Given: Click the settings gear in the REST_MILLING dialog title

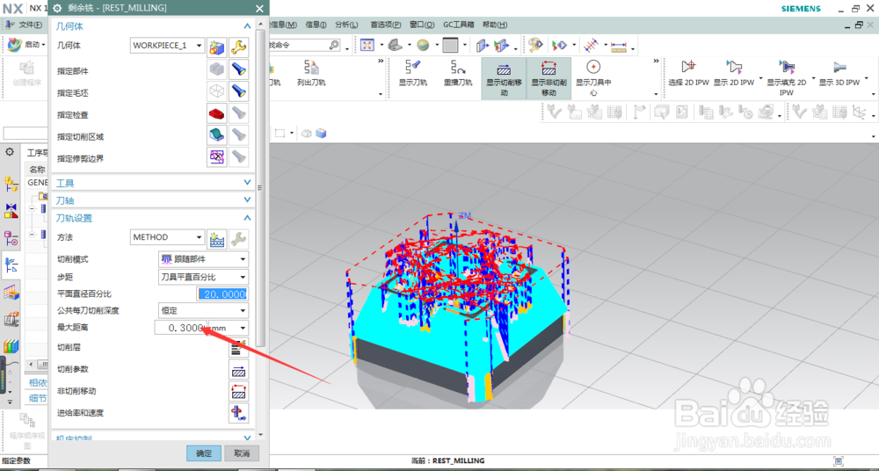Looking at the screenshot, I should pyautogui.click(x=57, y=9).
